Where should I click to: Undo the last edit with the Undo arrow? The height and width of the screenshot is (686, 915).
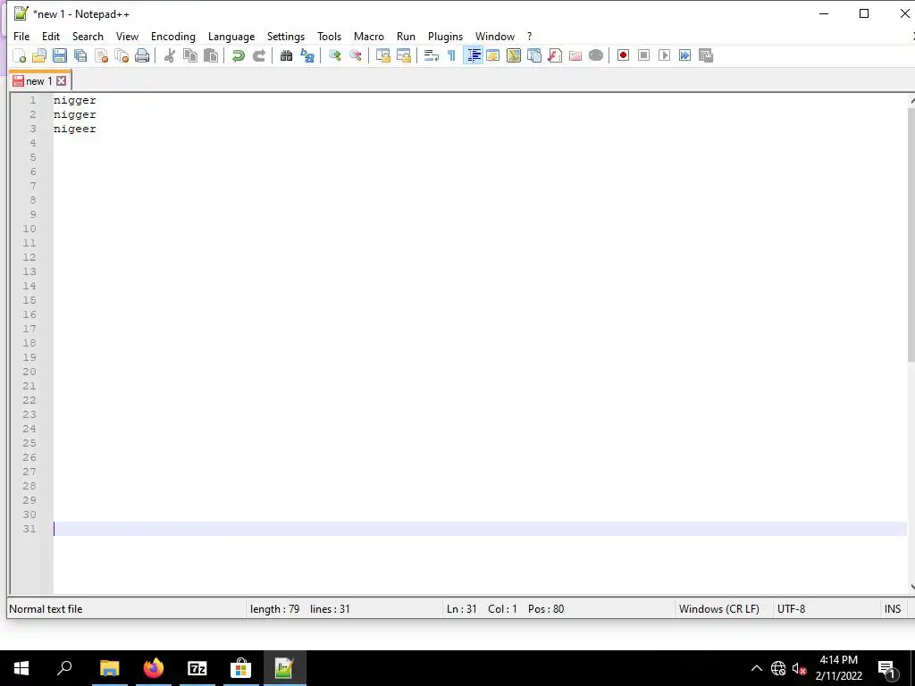click(238, 55)
